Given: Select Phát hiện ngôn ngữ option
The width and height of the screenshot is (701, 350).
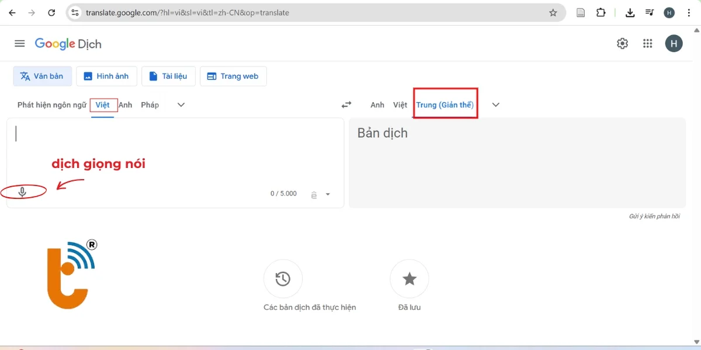Looking at the screenshot, I should 51,105.
